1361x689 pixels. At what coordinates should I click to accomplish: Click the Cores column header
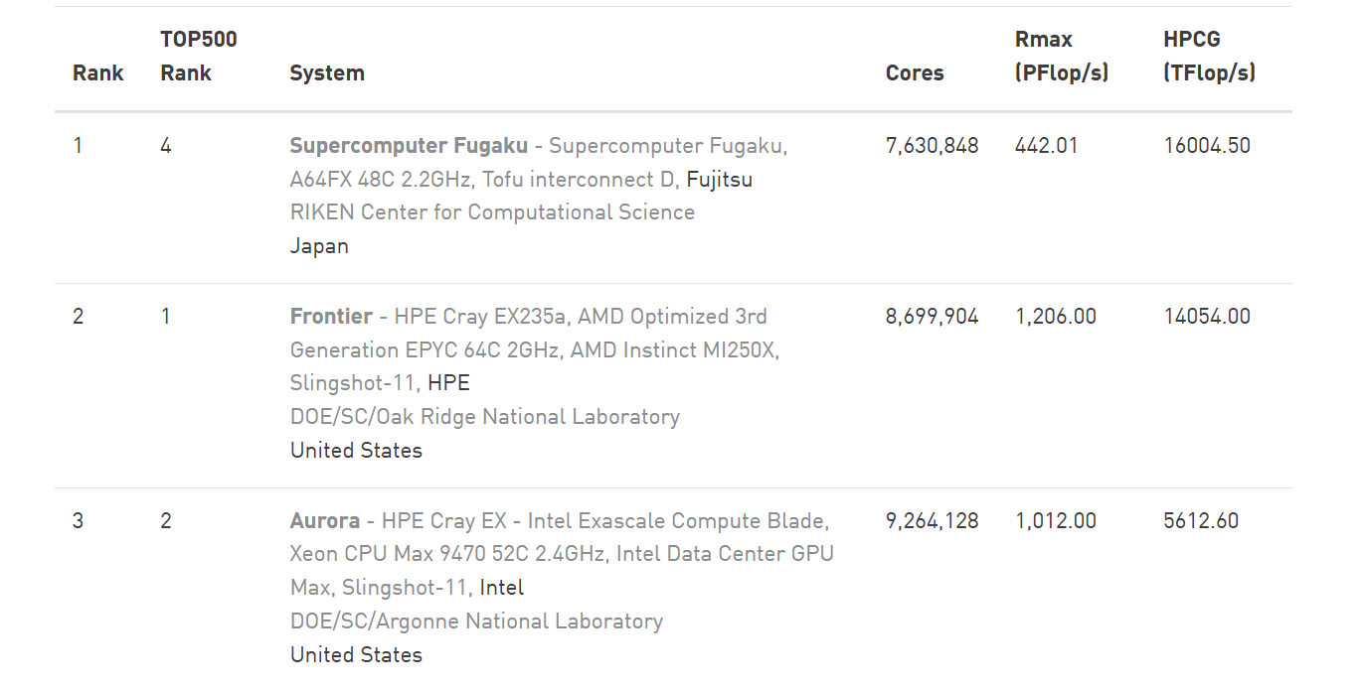click(915, 73)
